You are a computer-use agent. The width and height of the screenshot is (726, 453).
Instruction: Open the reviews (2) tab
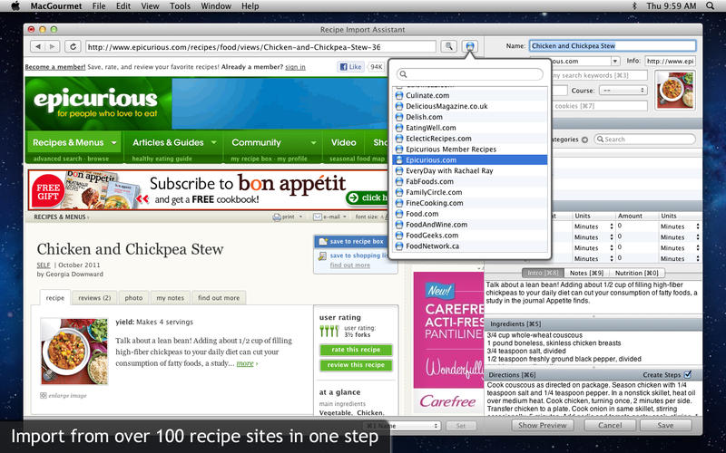click(94, 298)
